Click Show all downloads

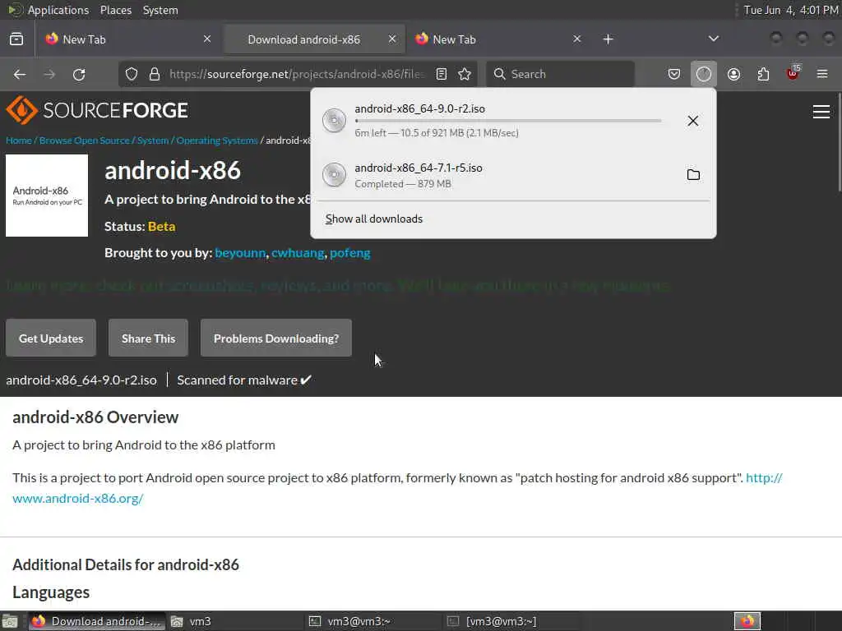point(374,219)
